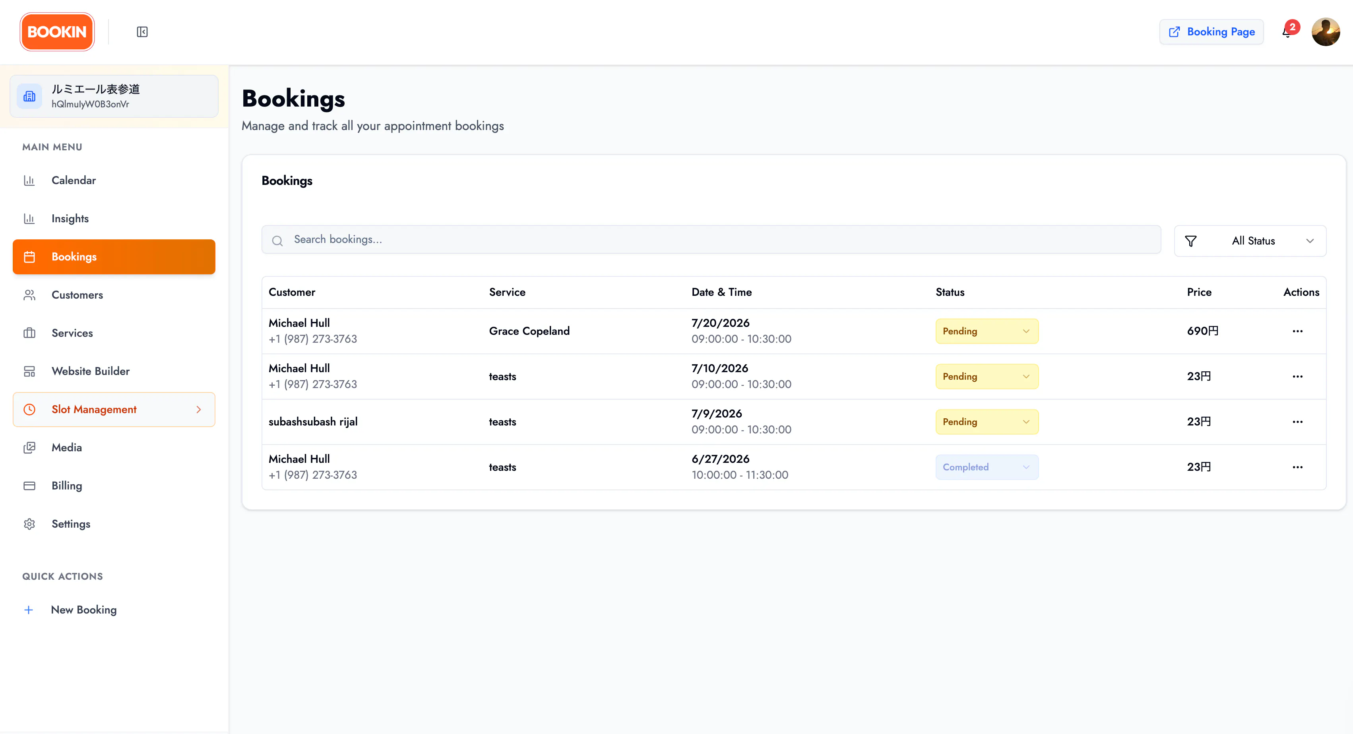Viewport: 1353px width, 734px height.
Task: Open notifications bell icon
Action: [1287, 33]
